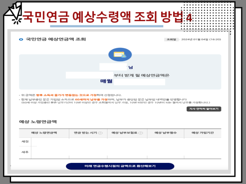Click orange text '향후 소득과 물가가 변동없는 것으로 가정'

pyautogui.click(x=66, y=95)
